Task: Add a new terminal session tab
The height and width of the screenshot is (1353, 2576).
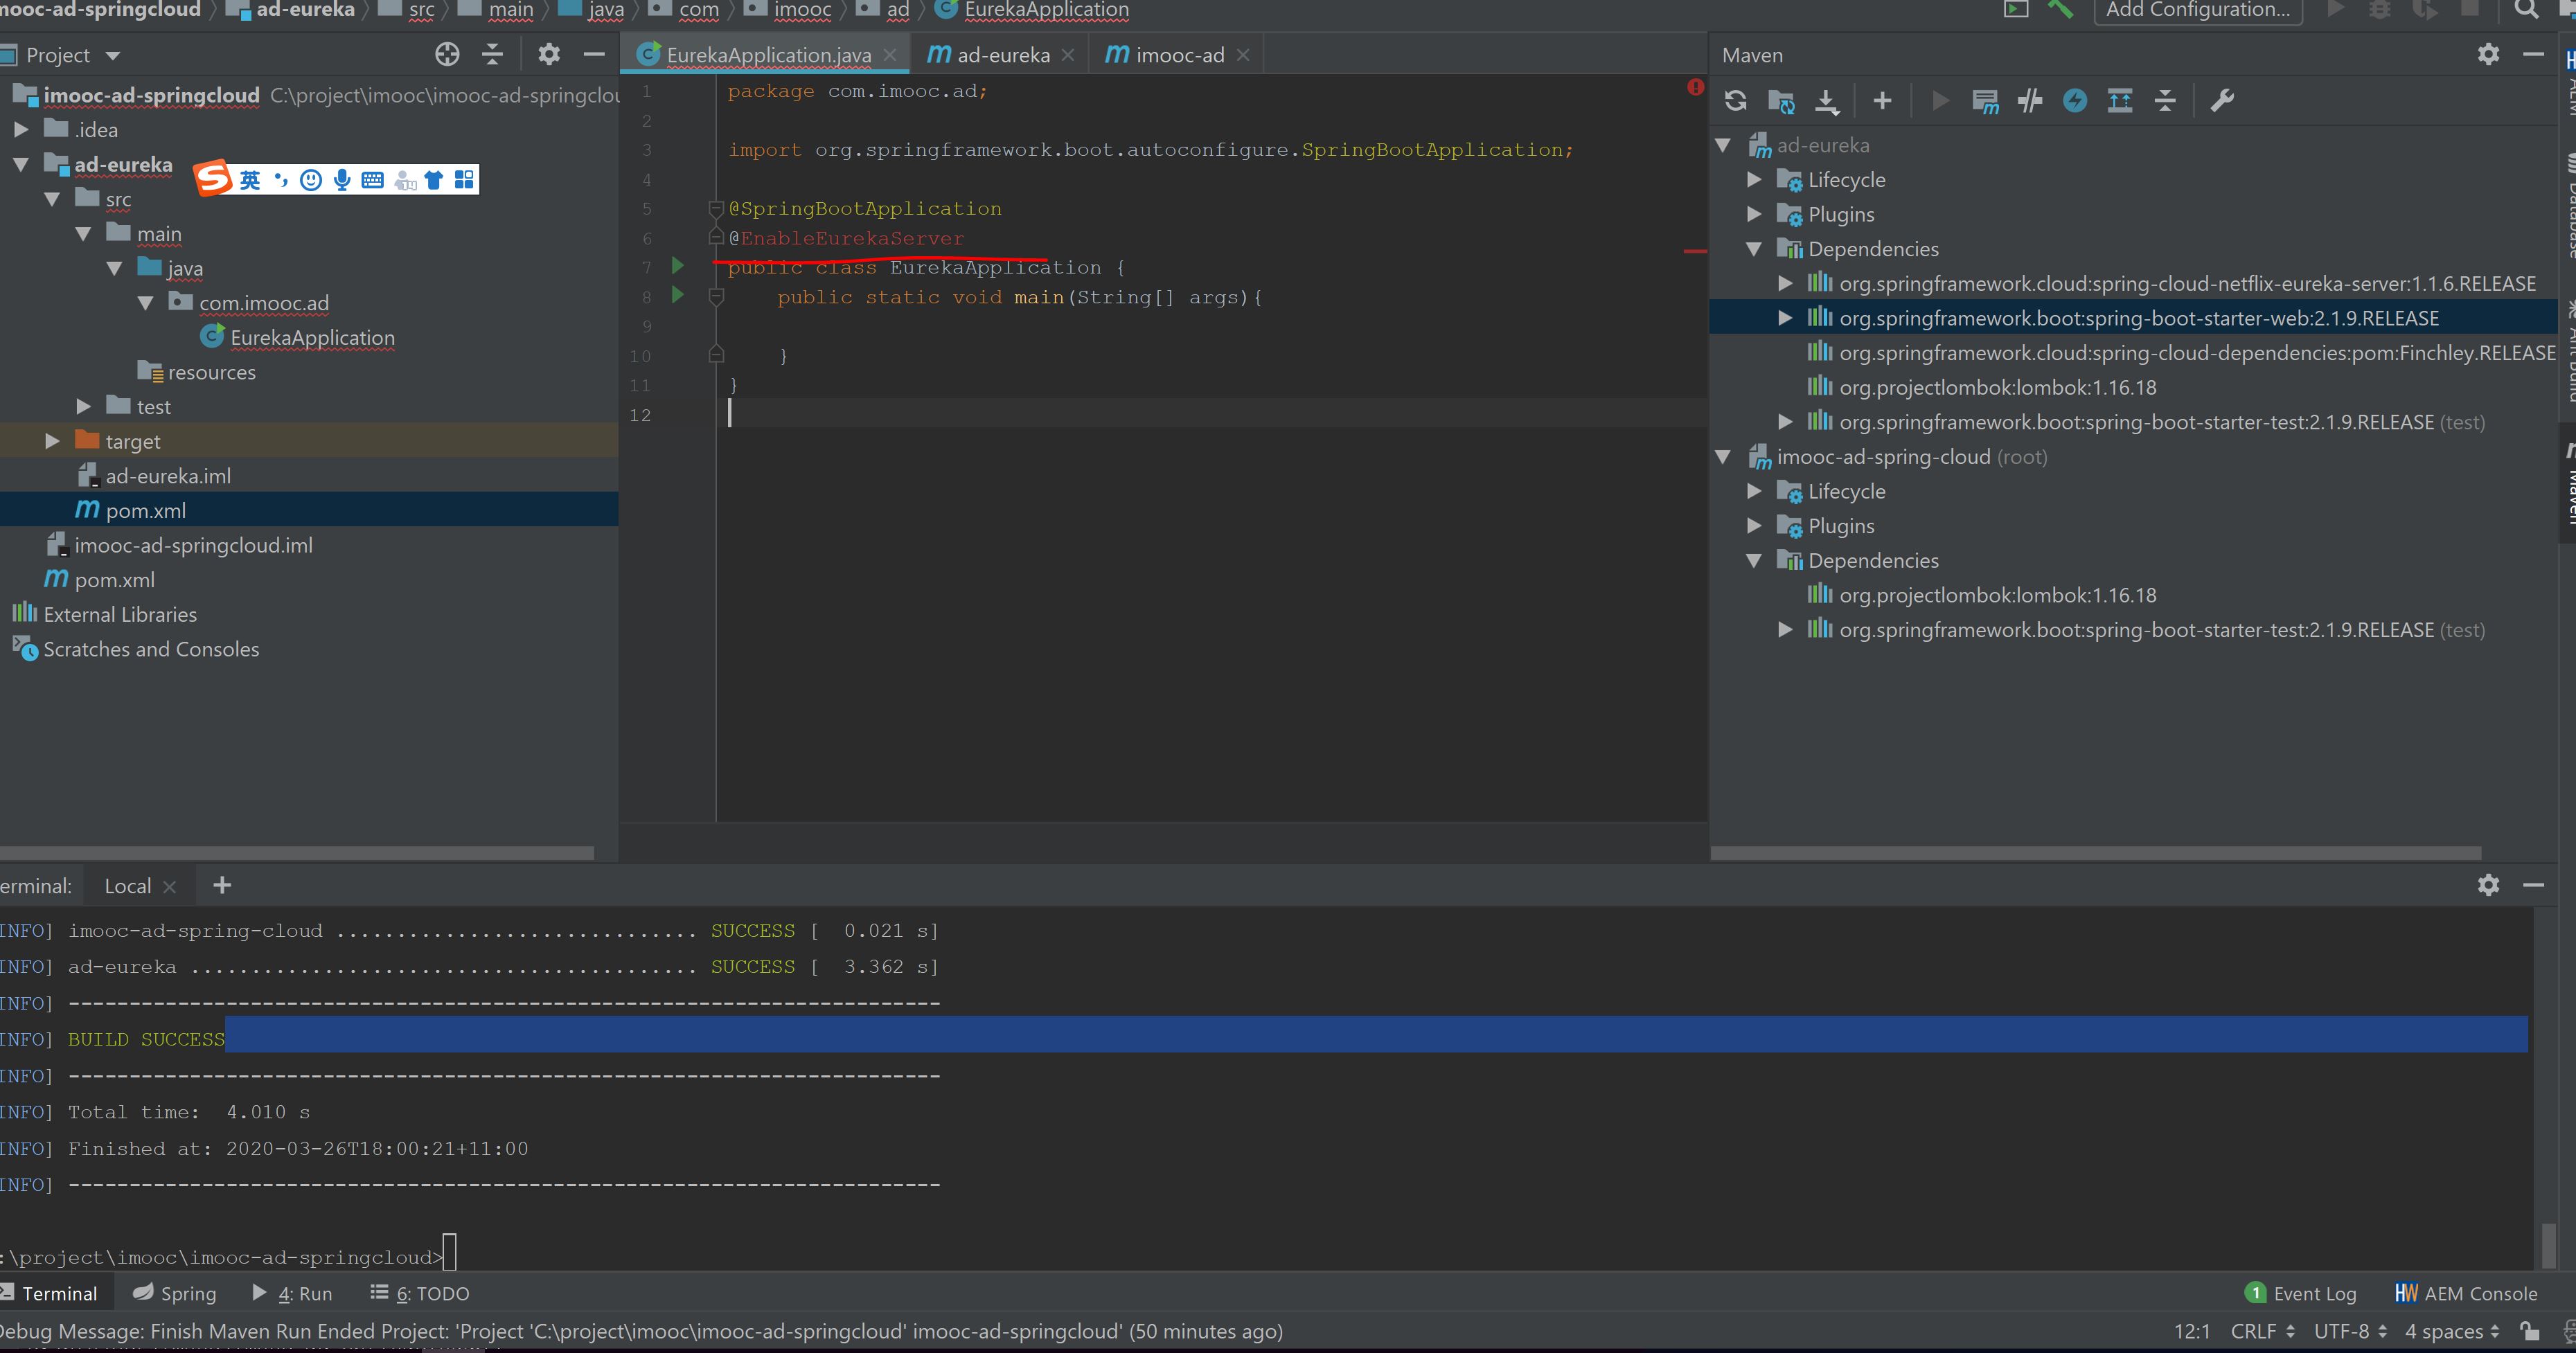Action: point(222,885)
